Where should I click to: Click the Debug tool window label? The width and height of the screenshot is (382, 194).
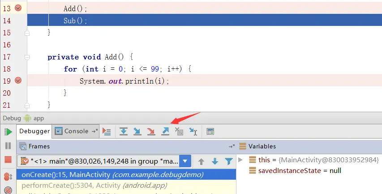click(12, 118)
